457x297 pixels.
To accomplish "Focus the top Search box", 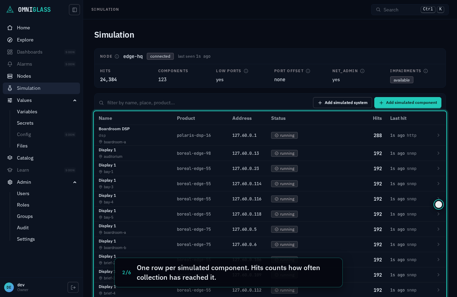I will 410,10.
